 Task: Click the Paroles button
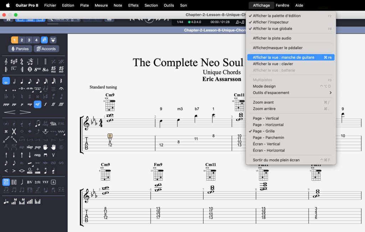coord(20,49)
